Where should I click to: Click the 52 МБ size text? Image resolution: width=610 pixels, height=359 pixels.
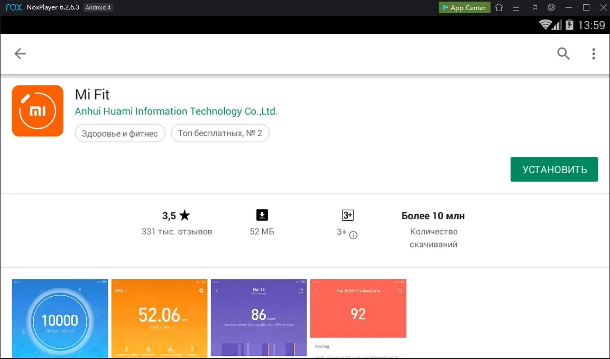tap(262, 232)
